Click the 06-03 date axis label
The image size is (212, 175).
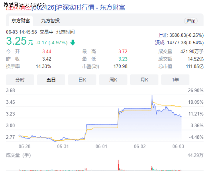pyautogui.click(x=178, y=146)
